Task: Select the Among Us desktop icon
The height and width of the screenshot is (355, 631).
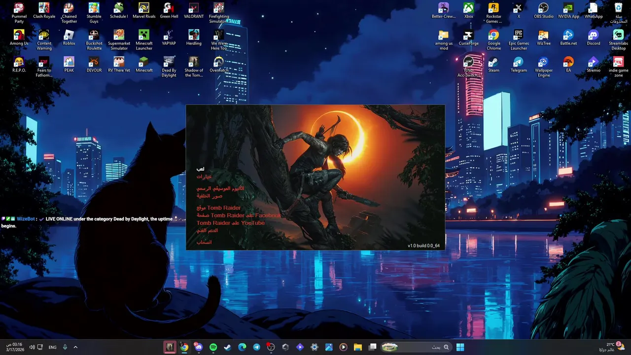Action: 19,37
